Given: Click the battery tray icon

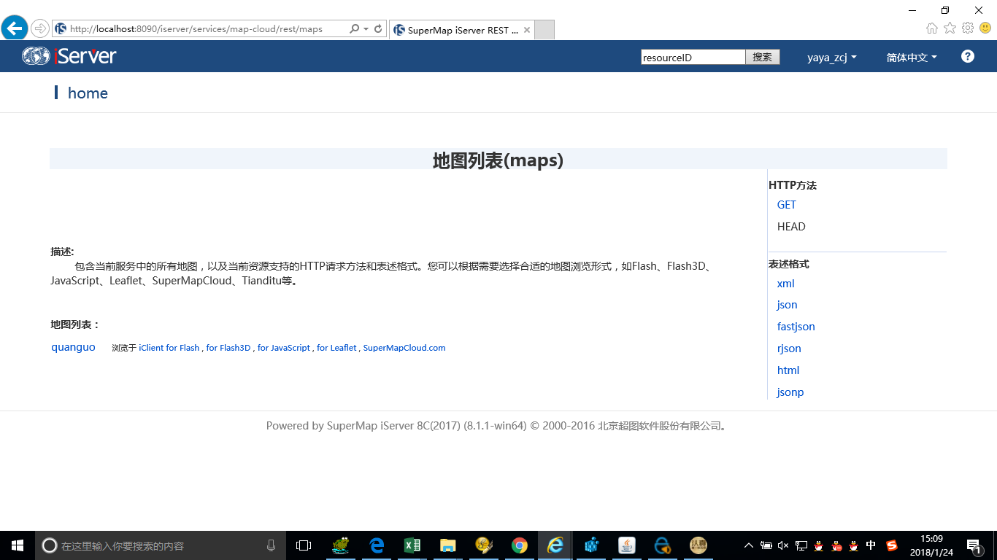Looking at the screenshot, I should click(766, 545).
